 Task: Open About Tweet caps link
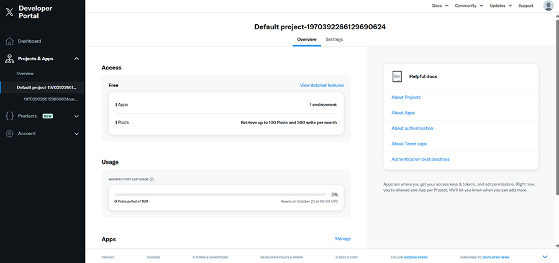[409, 144]
